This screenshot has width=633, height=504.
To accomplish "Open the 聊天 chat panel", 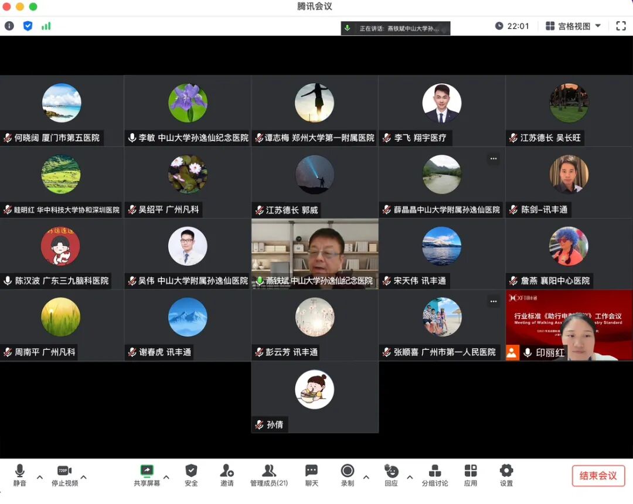I will click(311, 475).
